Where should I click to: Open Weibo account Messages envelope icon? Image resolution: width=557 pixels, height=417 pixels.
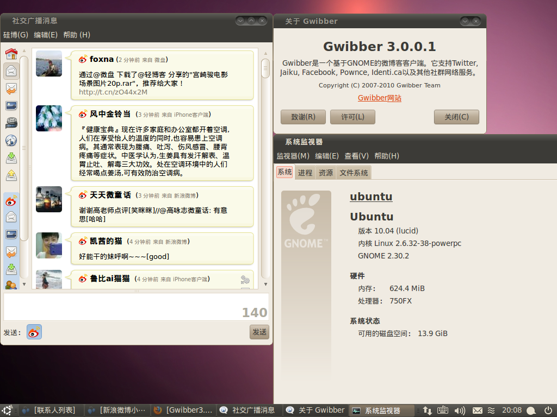[11, 217]
